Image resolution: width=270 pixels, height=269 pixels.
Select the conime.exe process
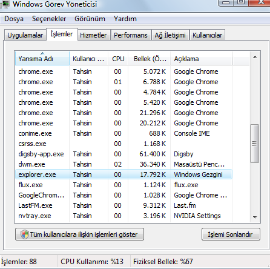click(x=123, y=133)
